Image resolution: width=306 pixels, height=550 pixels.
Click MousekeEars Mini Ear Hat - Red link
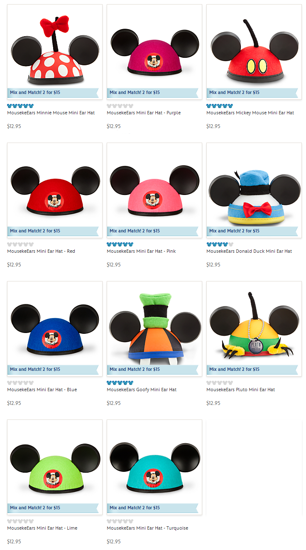coord(41,251)
